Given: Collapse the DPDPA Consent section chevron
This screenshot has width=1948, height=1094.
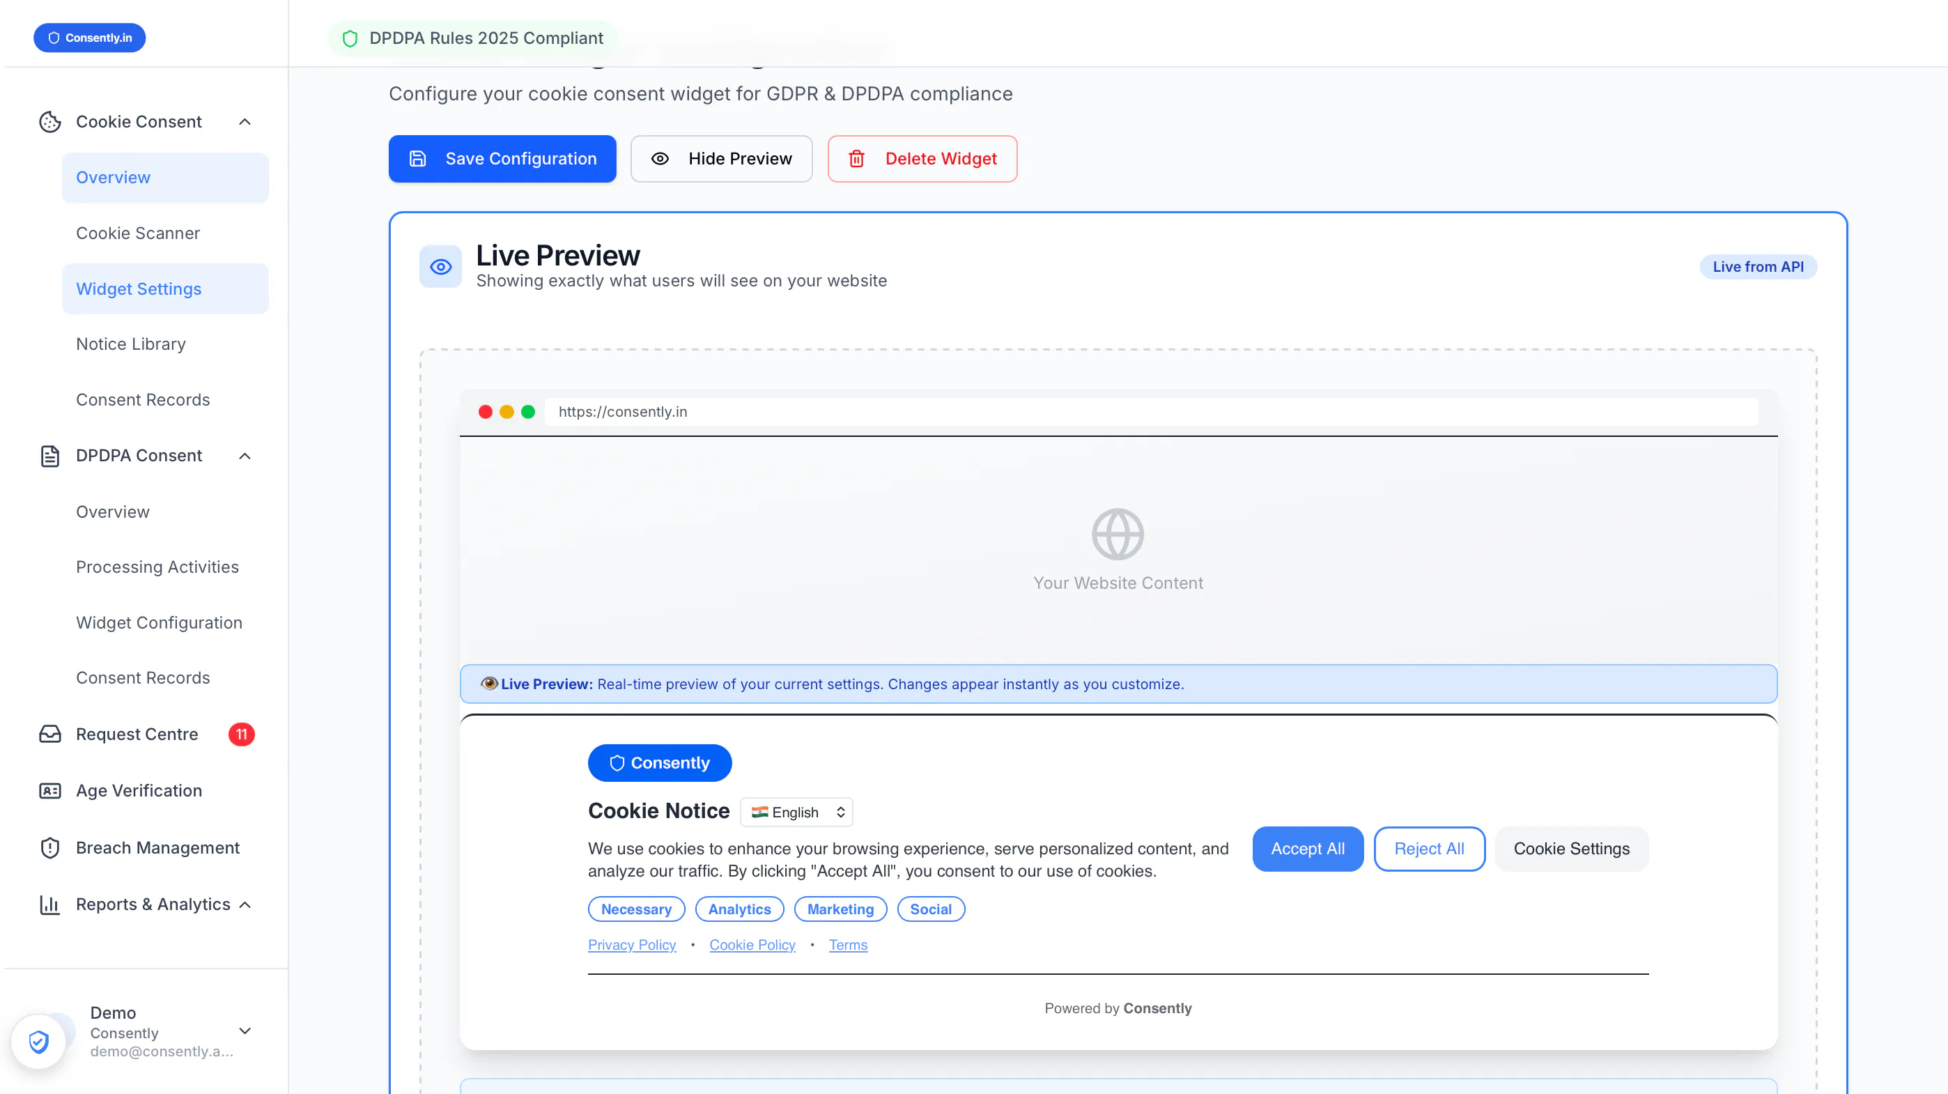Looking at the screenshot, I should point(245,456).
